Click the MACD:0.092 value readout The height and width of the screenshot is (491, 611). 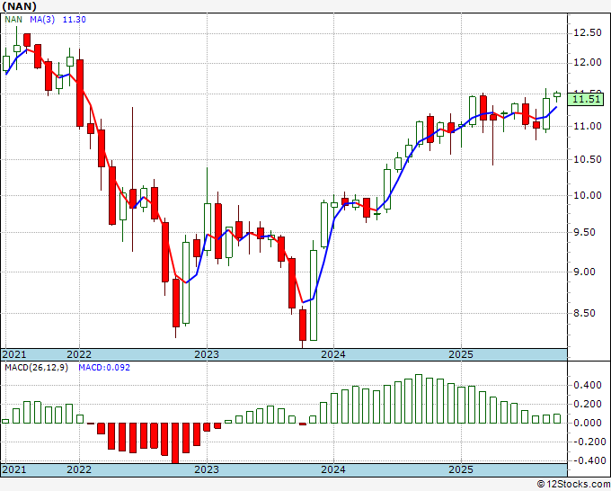point(104,368)
